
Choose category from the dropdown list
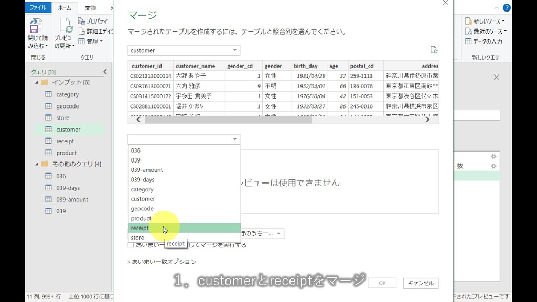click(x=184, y=189)
